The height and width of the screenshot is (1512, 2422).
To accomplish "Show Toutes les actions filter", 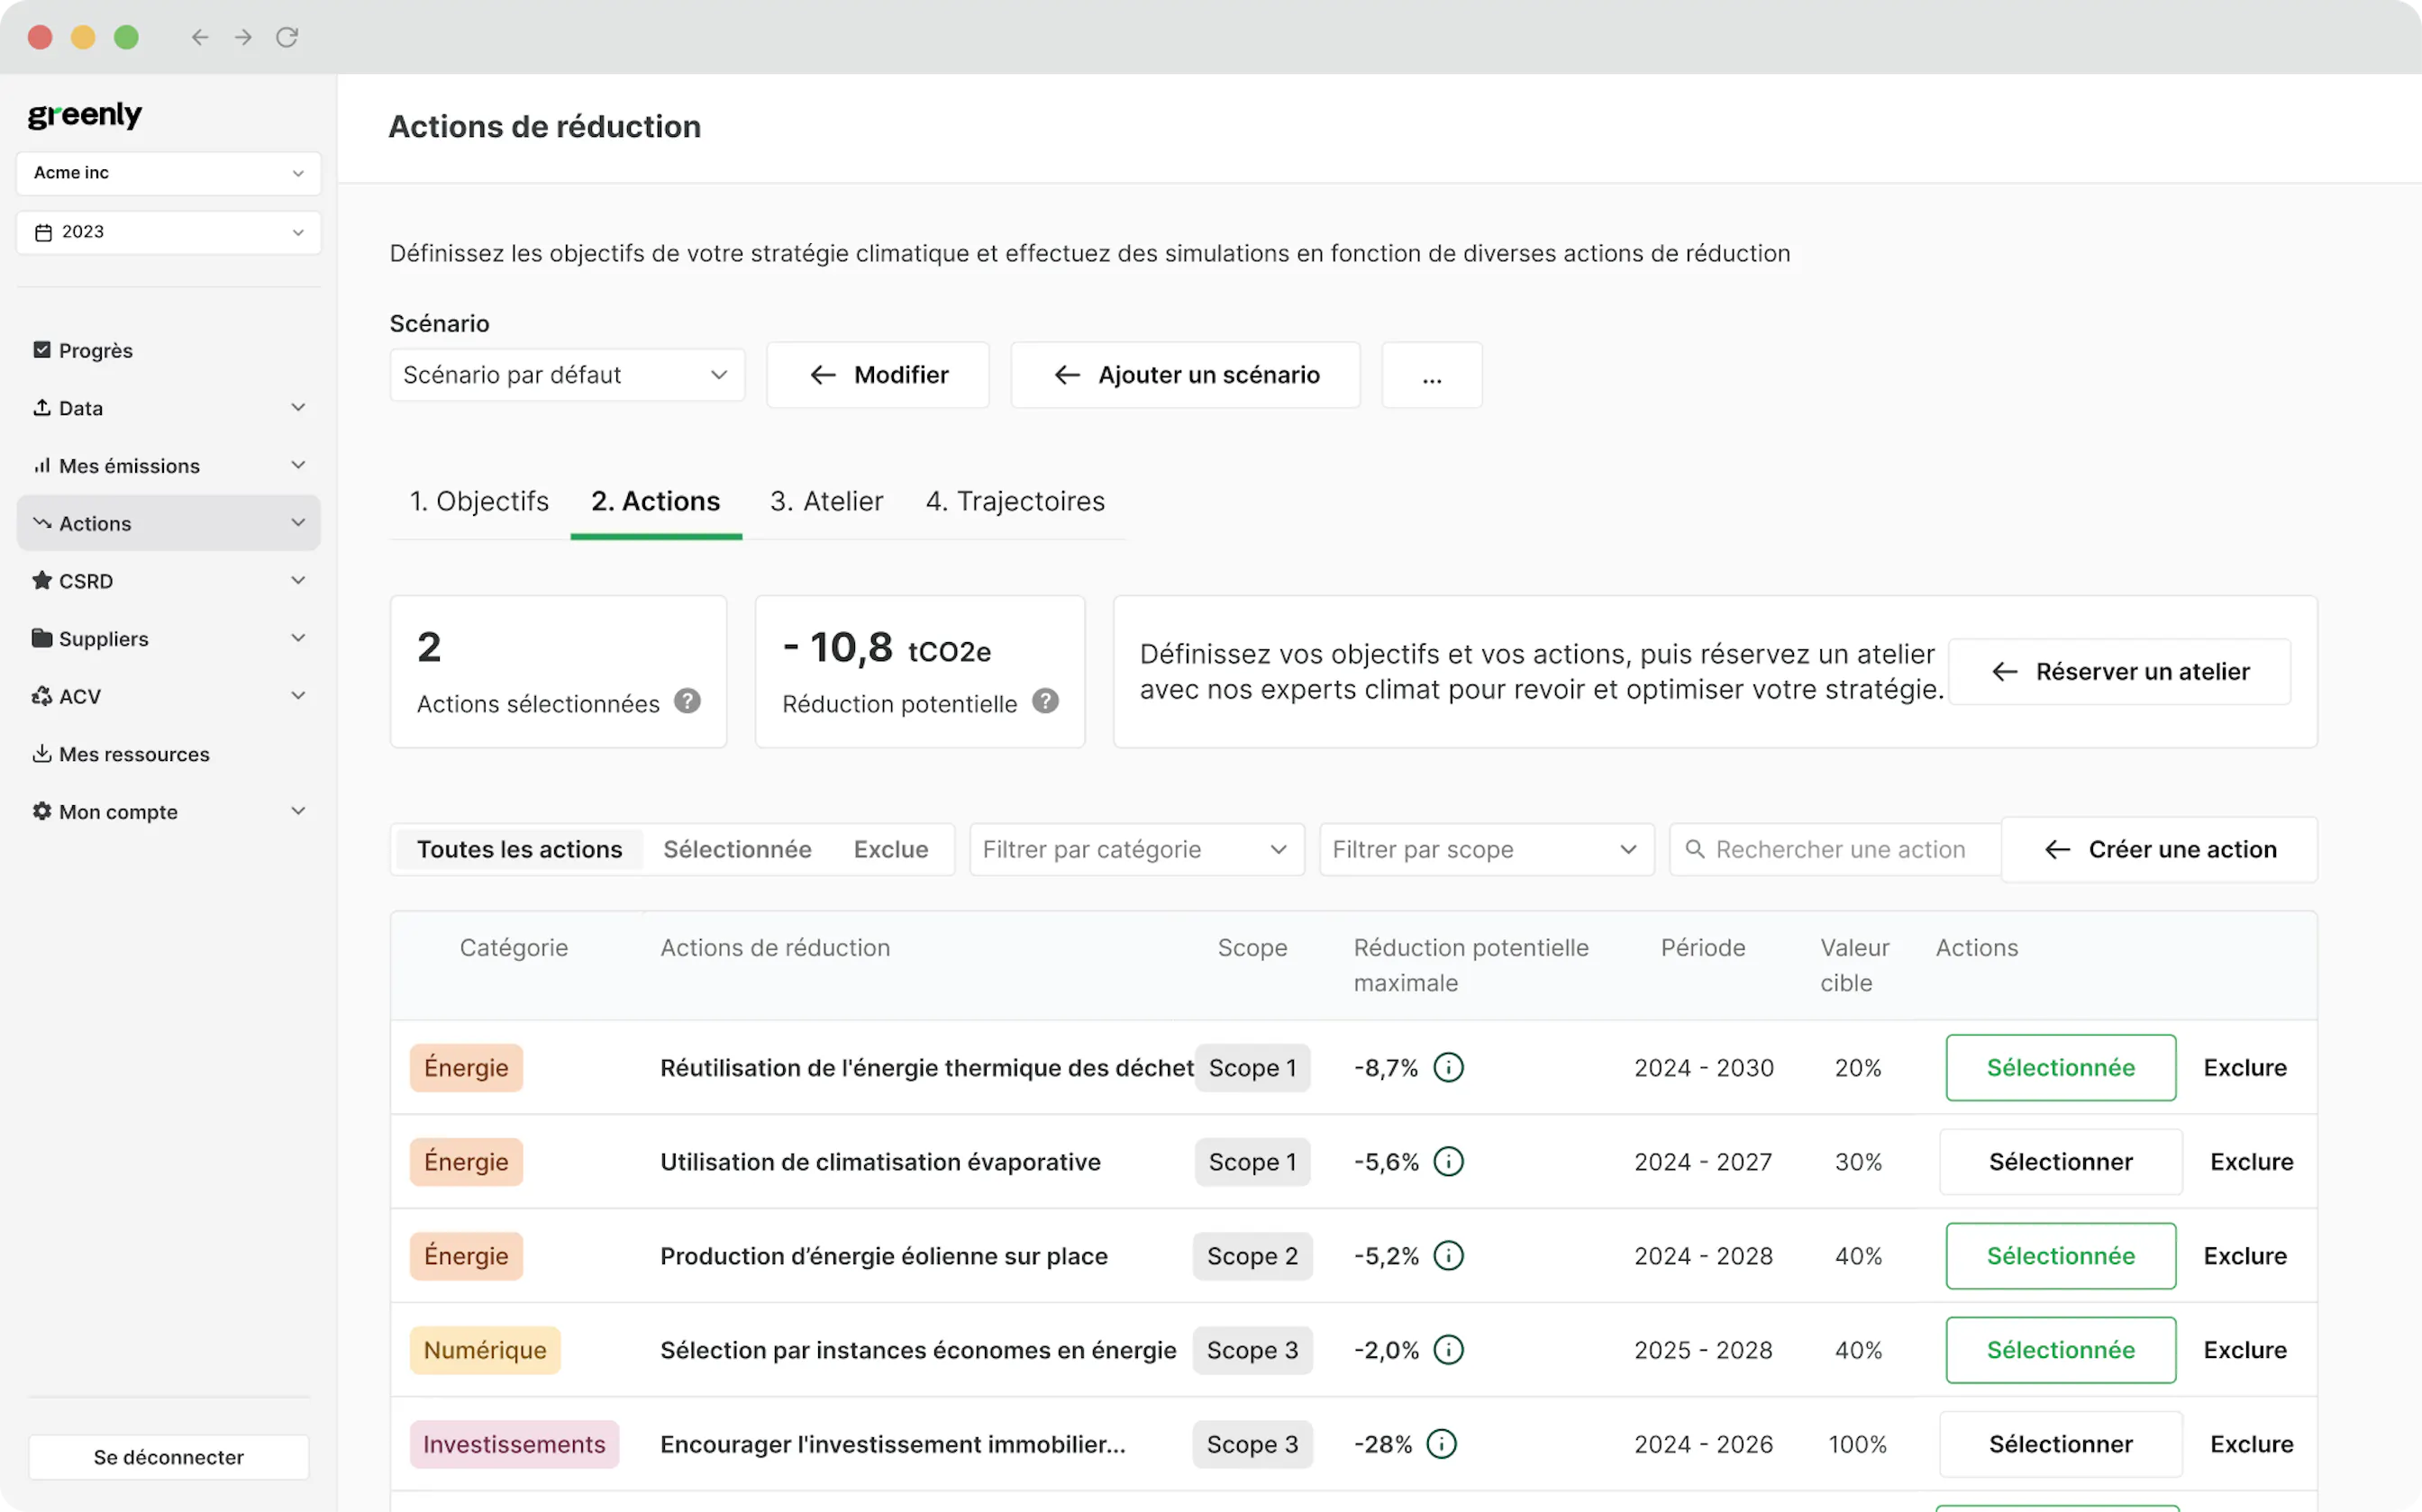I will [x=519, y=849].
